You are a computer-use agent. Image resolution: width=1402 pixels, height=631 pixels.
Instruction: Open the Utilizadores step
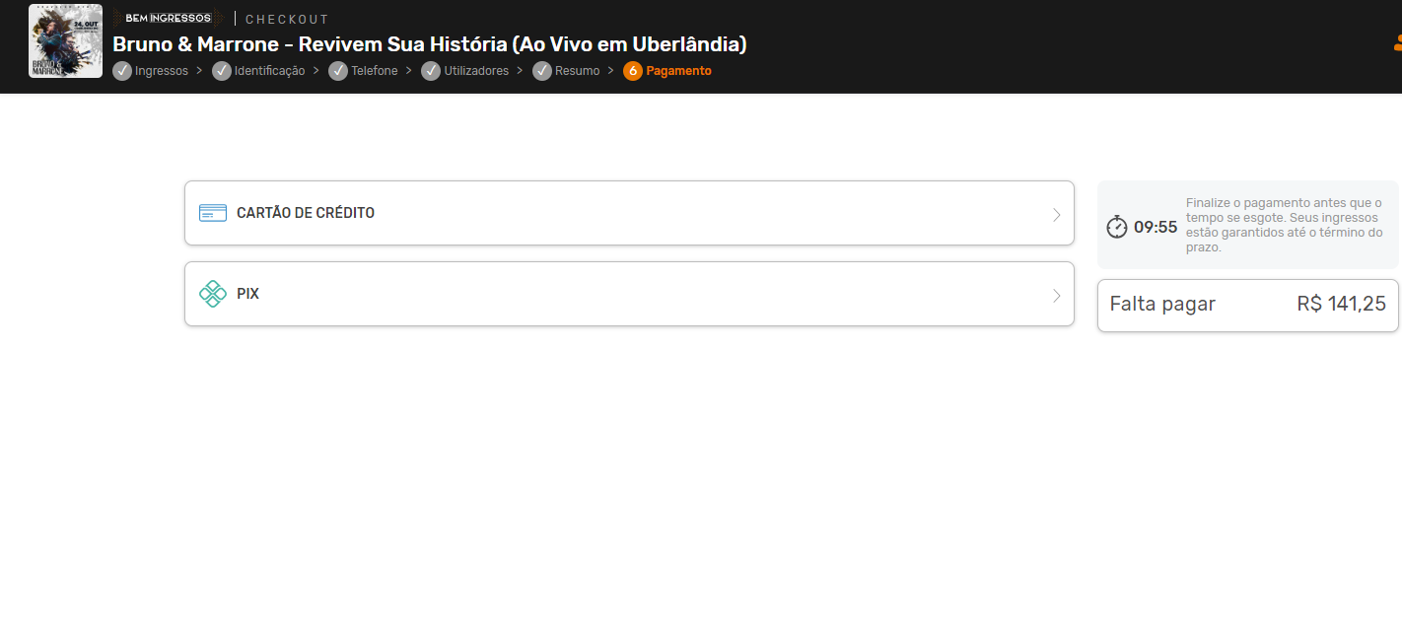(x=476, y=71)
